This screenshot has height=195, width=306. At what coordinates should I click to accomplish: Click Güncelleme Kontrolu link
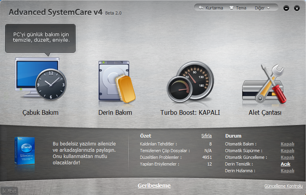click(x=284, y=186)
